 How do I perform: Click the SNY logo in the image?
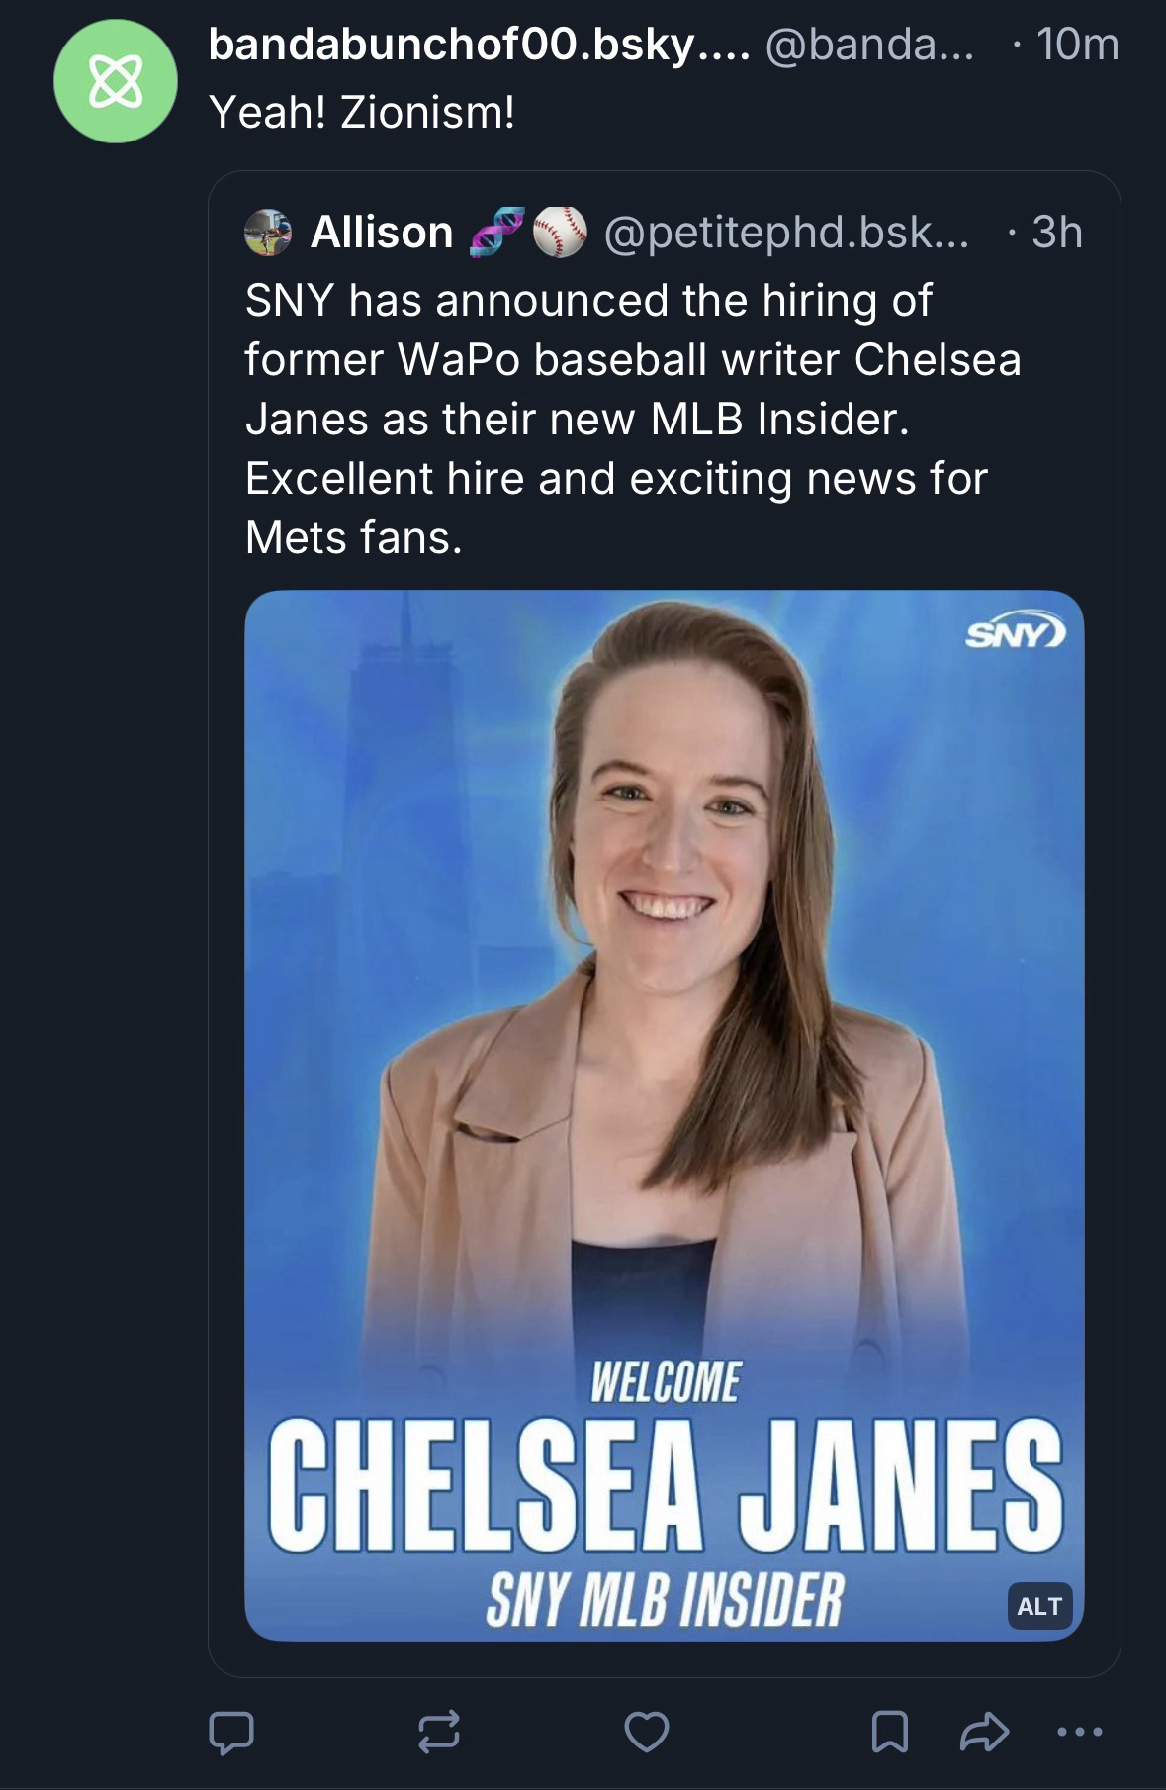[1016, 632]
